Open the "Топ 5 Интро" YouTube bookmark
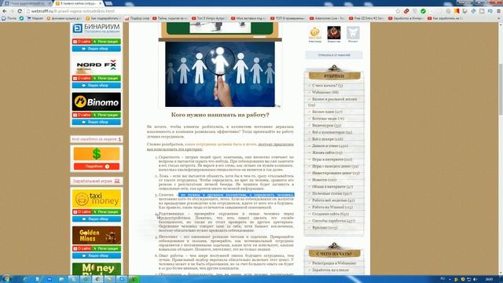This screenshot has width=503, height=283. (209, 18)
